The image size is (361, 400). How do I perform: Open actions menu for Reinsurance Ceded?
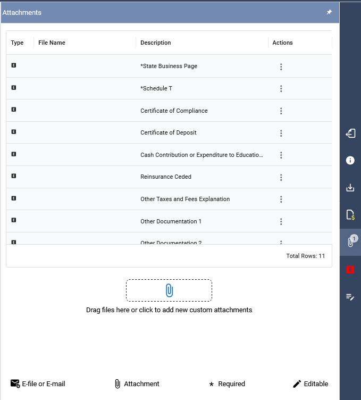click(x=281, y=177)
